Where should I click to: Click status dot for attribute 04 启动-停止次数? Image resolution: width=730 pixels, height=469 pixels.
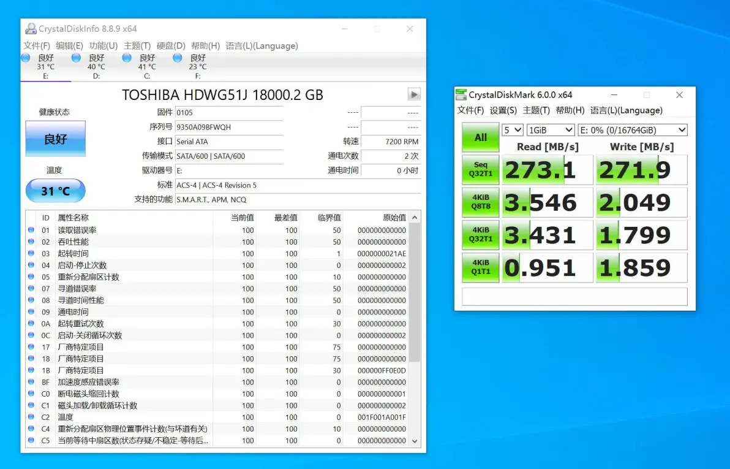(x=31, y=265)
